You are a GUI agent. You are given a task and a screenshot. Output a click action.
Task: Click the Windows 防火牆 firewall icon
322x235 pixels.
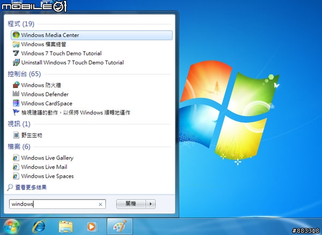click(x=16, y=85)
